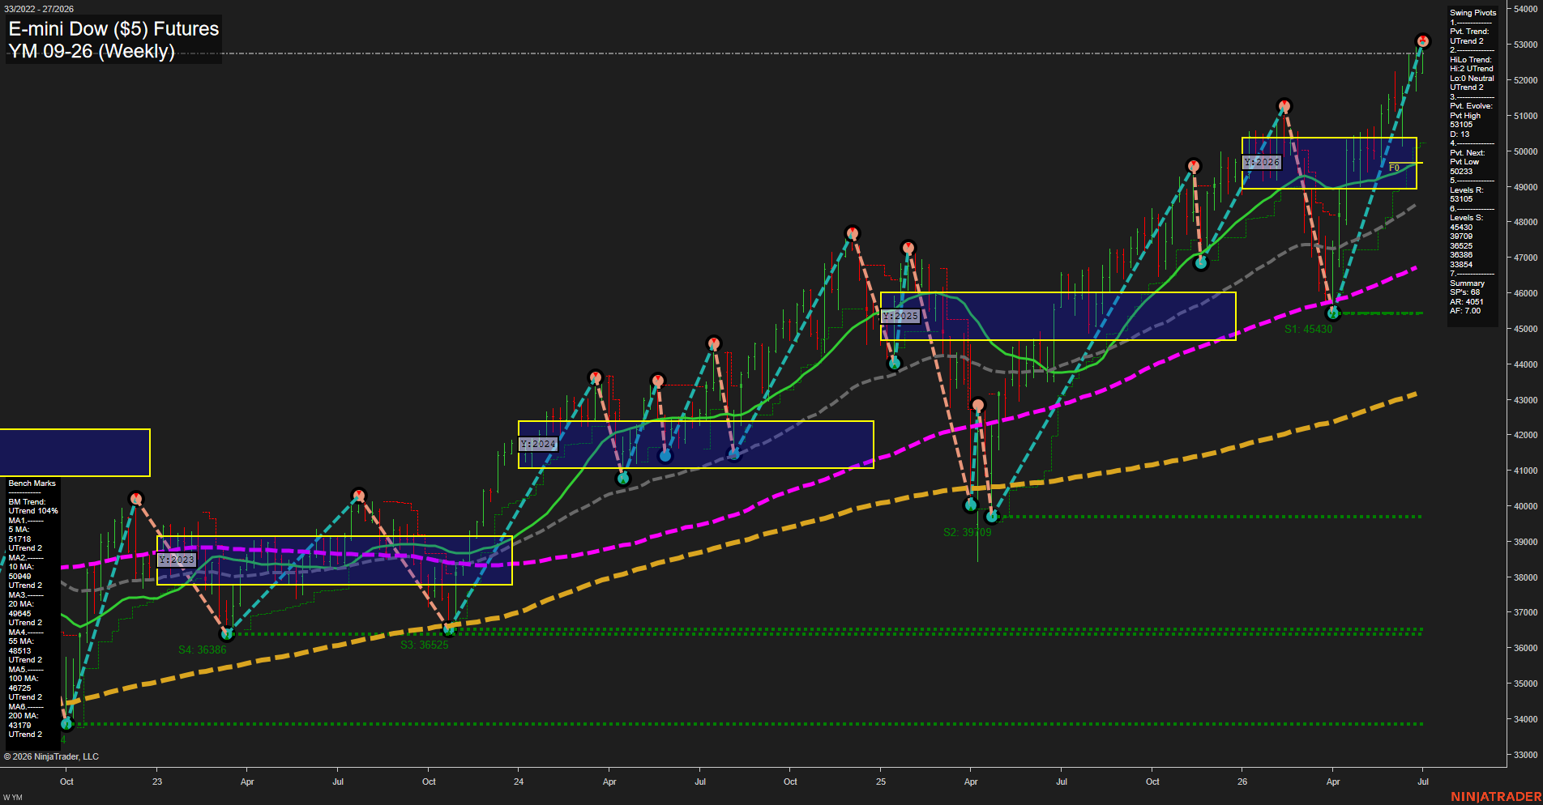Click the 20 MA: label in Bench Marks
Viewport: 1543px width, 805px height.
(x=21, y=604)
